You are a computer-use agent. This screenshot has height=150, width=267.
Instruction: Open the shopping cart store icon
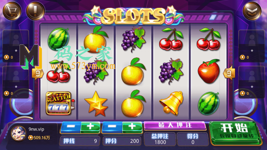pos(12,11)
